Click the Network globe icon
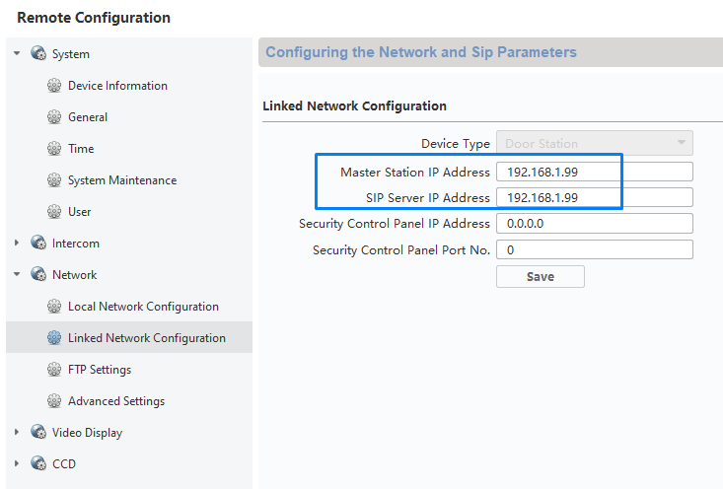723x489 pixels. pos(38,274)
